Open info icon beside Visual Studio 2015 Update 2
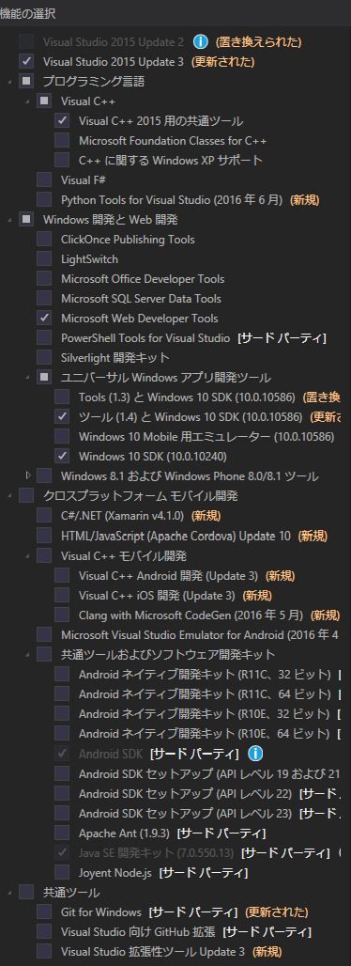Image resolution: width=351 pixels, height=966 pixels. pos(200,42)
